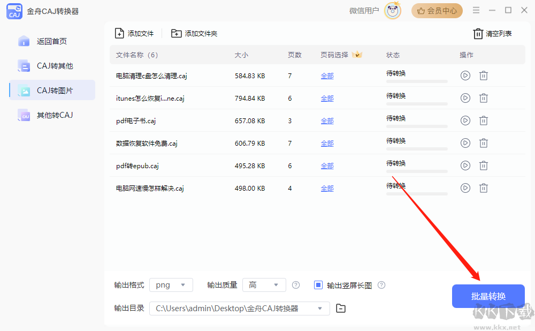Delete pdf电子书.caj row

tap(484, 121)
